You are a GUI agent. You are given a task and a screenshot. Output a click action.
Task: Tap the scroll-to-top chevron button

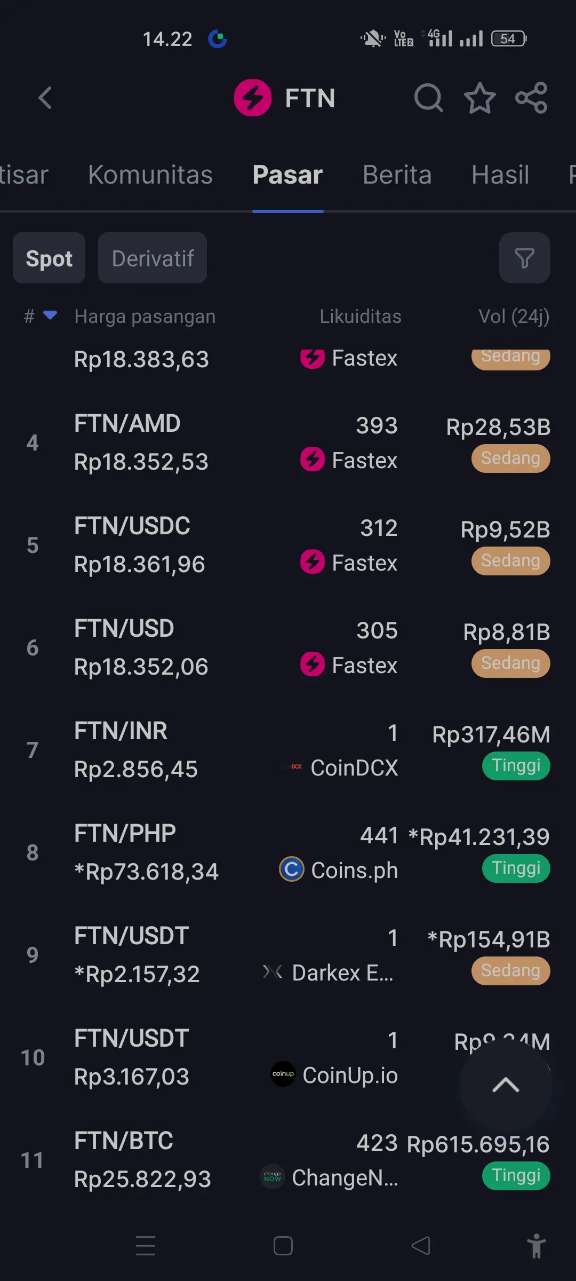pyautogui.click(x=506, y=1085)
